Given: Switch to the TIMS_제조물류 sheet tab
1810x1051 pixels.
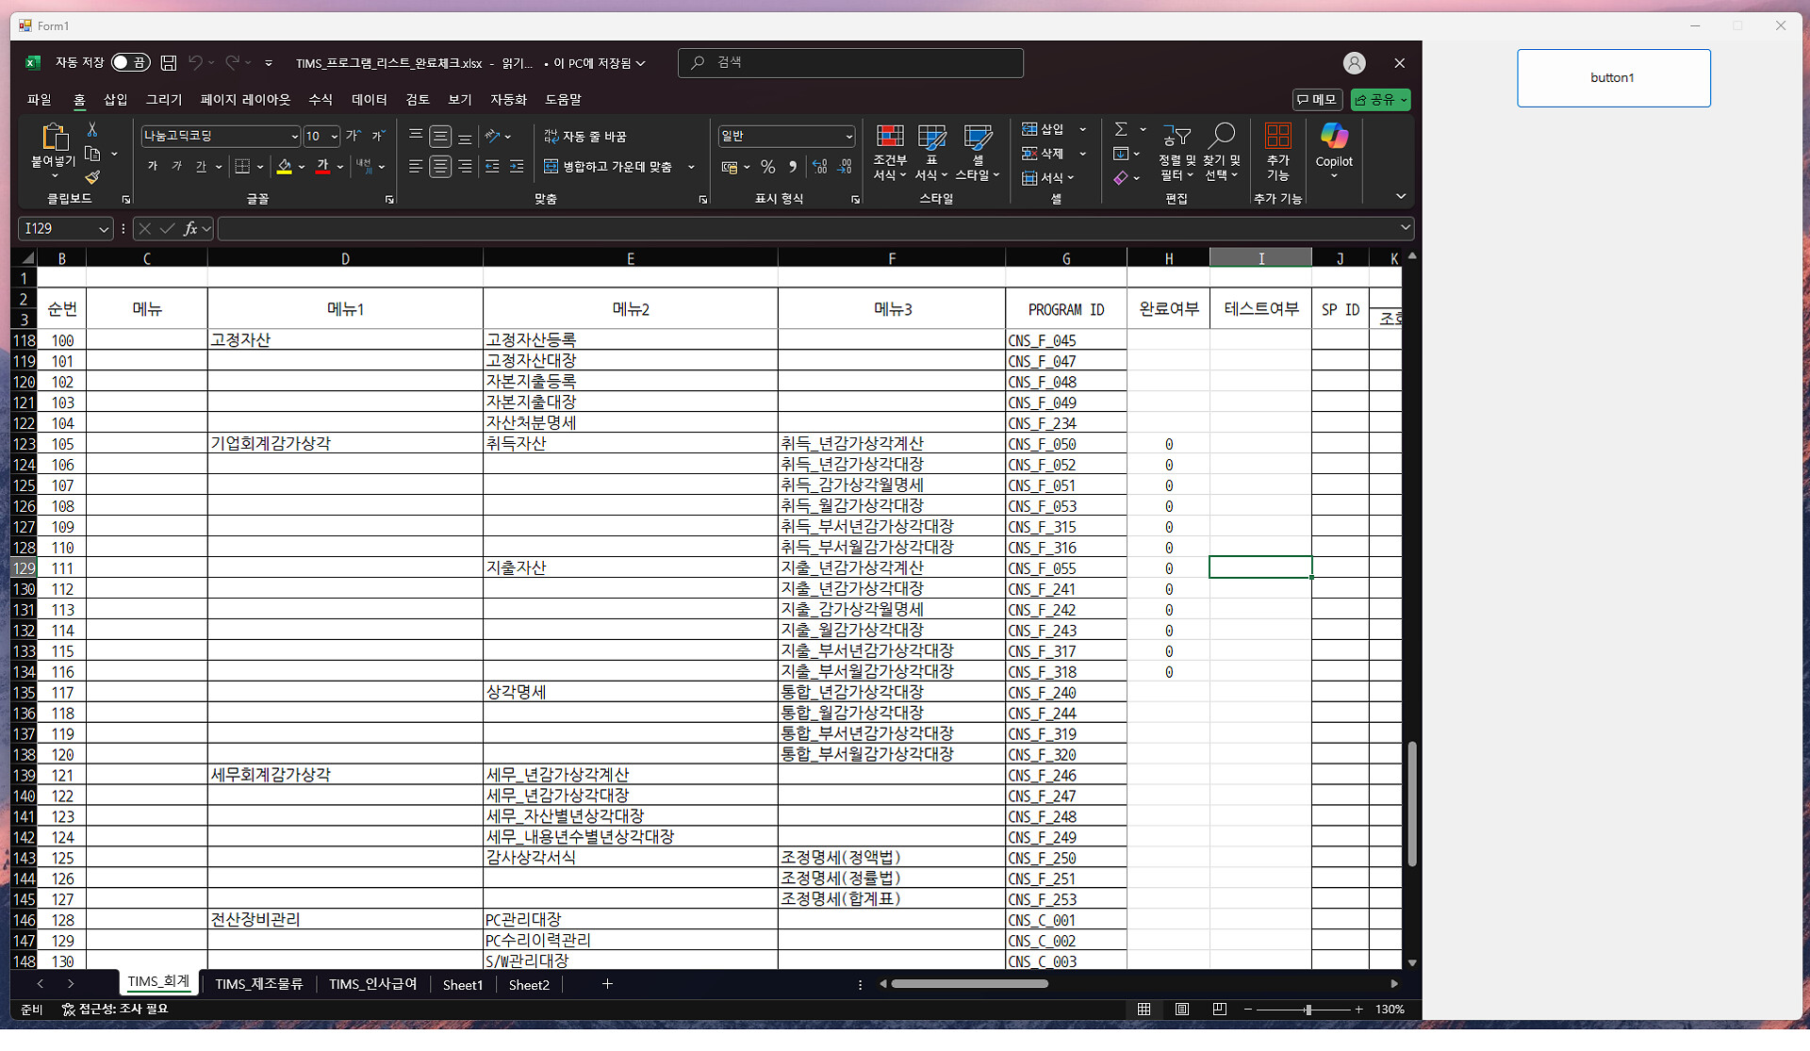Looking at the screenshot, I should coord(258,984).
